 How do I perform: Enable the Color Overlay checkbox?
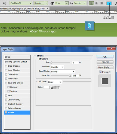(x=6, y=100)
